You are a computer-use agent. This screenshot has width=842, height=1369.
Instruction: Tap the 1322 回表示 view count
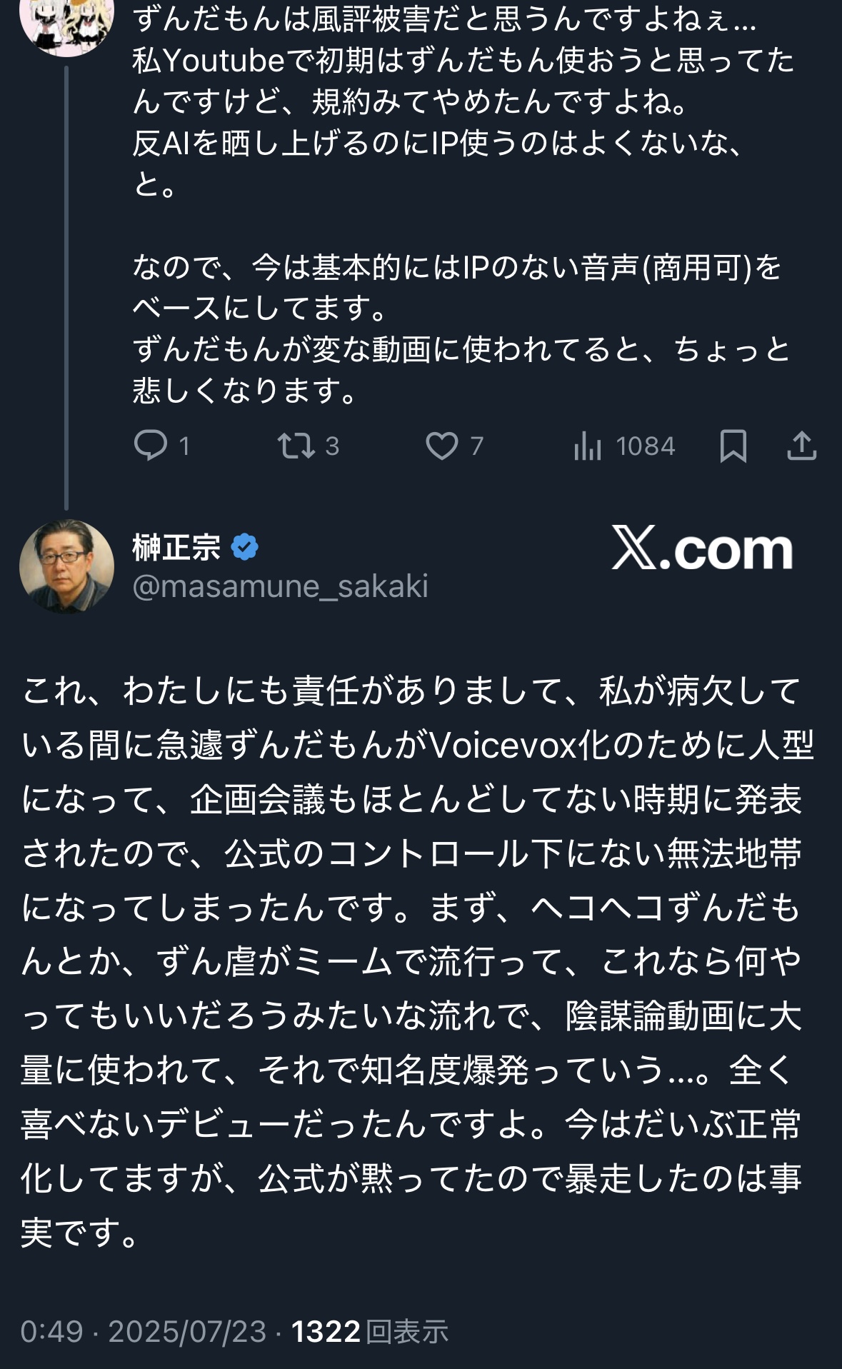pos(370,1332)
